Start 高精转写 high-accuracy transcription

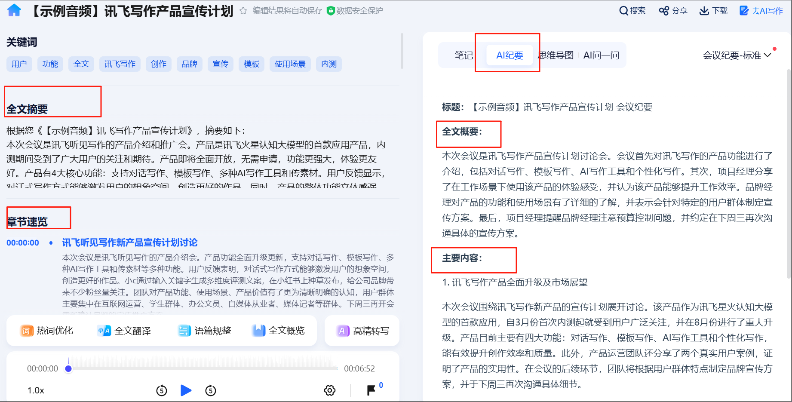363,331
